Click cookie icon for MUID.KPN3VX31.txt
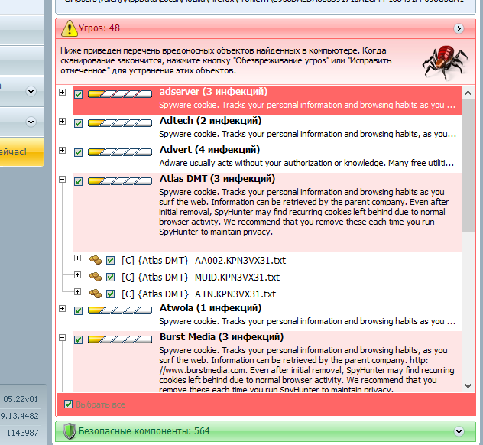The width and height of the screenshot is (483, 445). tap(96, 277)
